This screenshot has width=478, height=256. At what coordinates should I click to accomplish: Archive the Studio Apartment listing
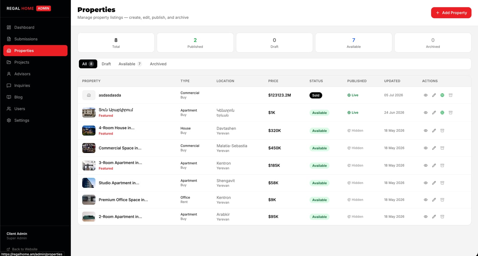442,183
